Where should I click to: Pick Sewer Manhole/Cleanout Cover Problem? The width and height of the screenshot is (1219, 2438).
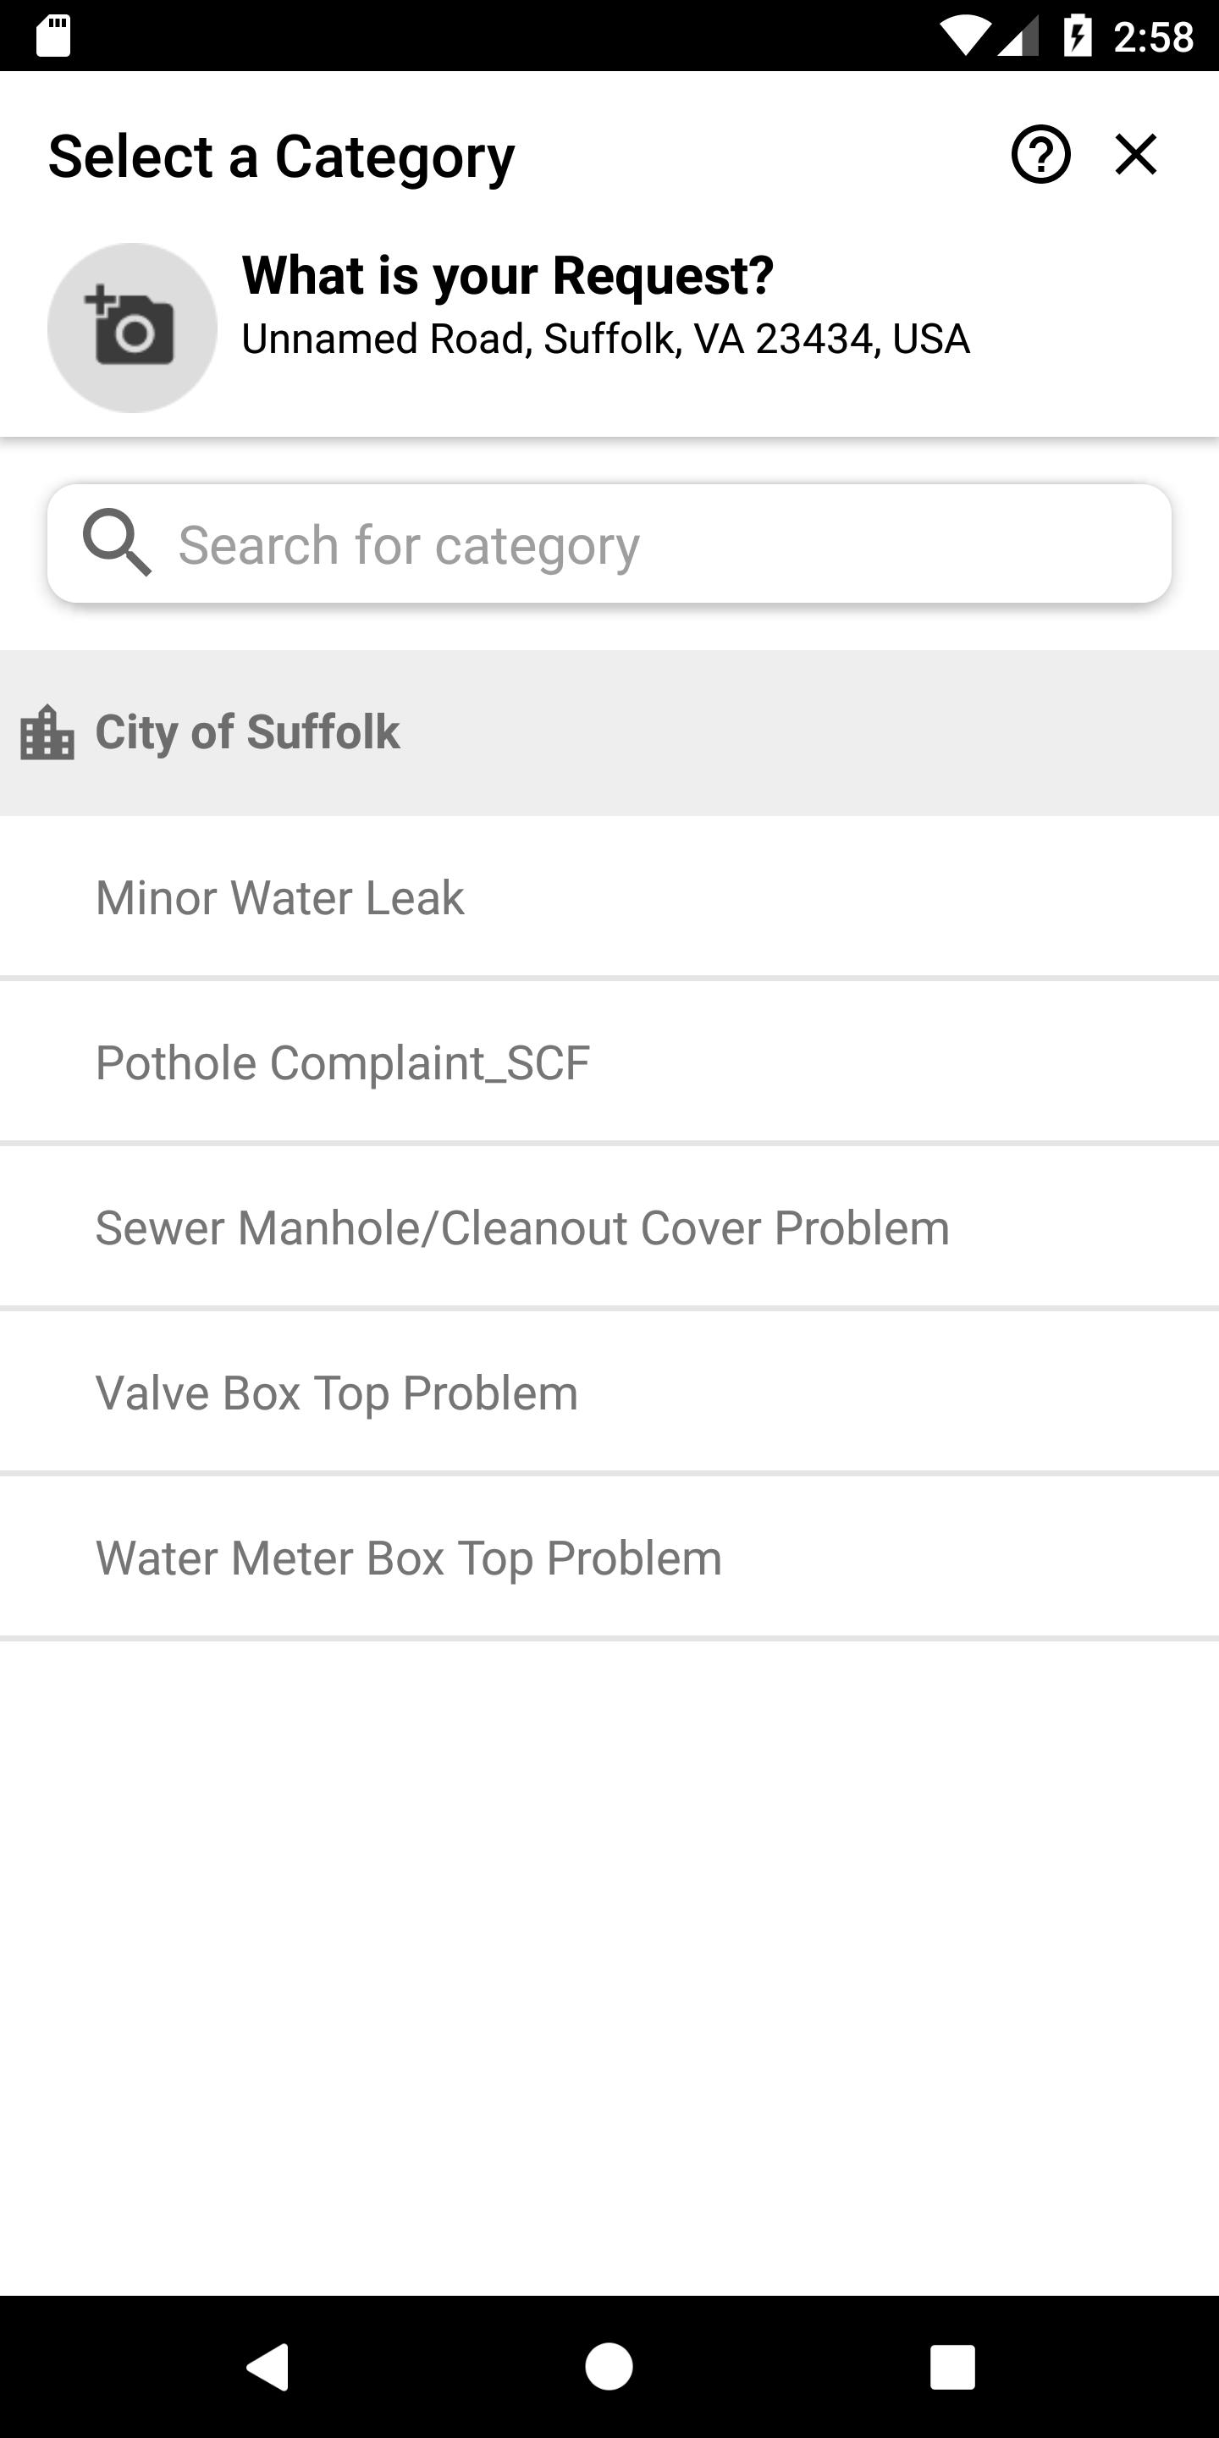tap(609, 1227)
